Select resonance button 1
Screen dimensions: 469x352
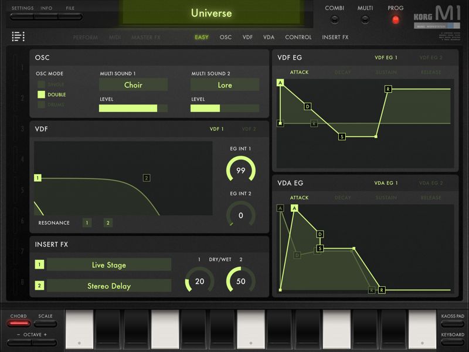[87, 223]
